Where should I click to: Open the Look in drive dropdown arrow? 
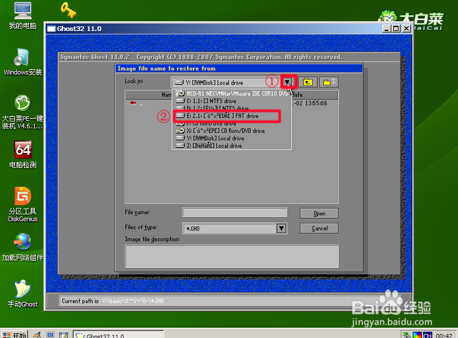[288, 82]
